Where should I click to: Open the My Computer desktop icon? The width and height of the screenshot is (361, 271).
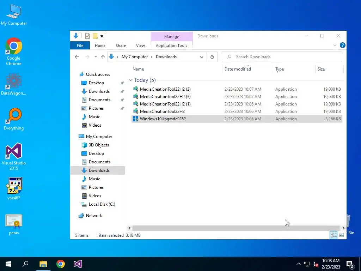point(14,15)
